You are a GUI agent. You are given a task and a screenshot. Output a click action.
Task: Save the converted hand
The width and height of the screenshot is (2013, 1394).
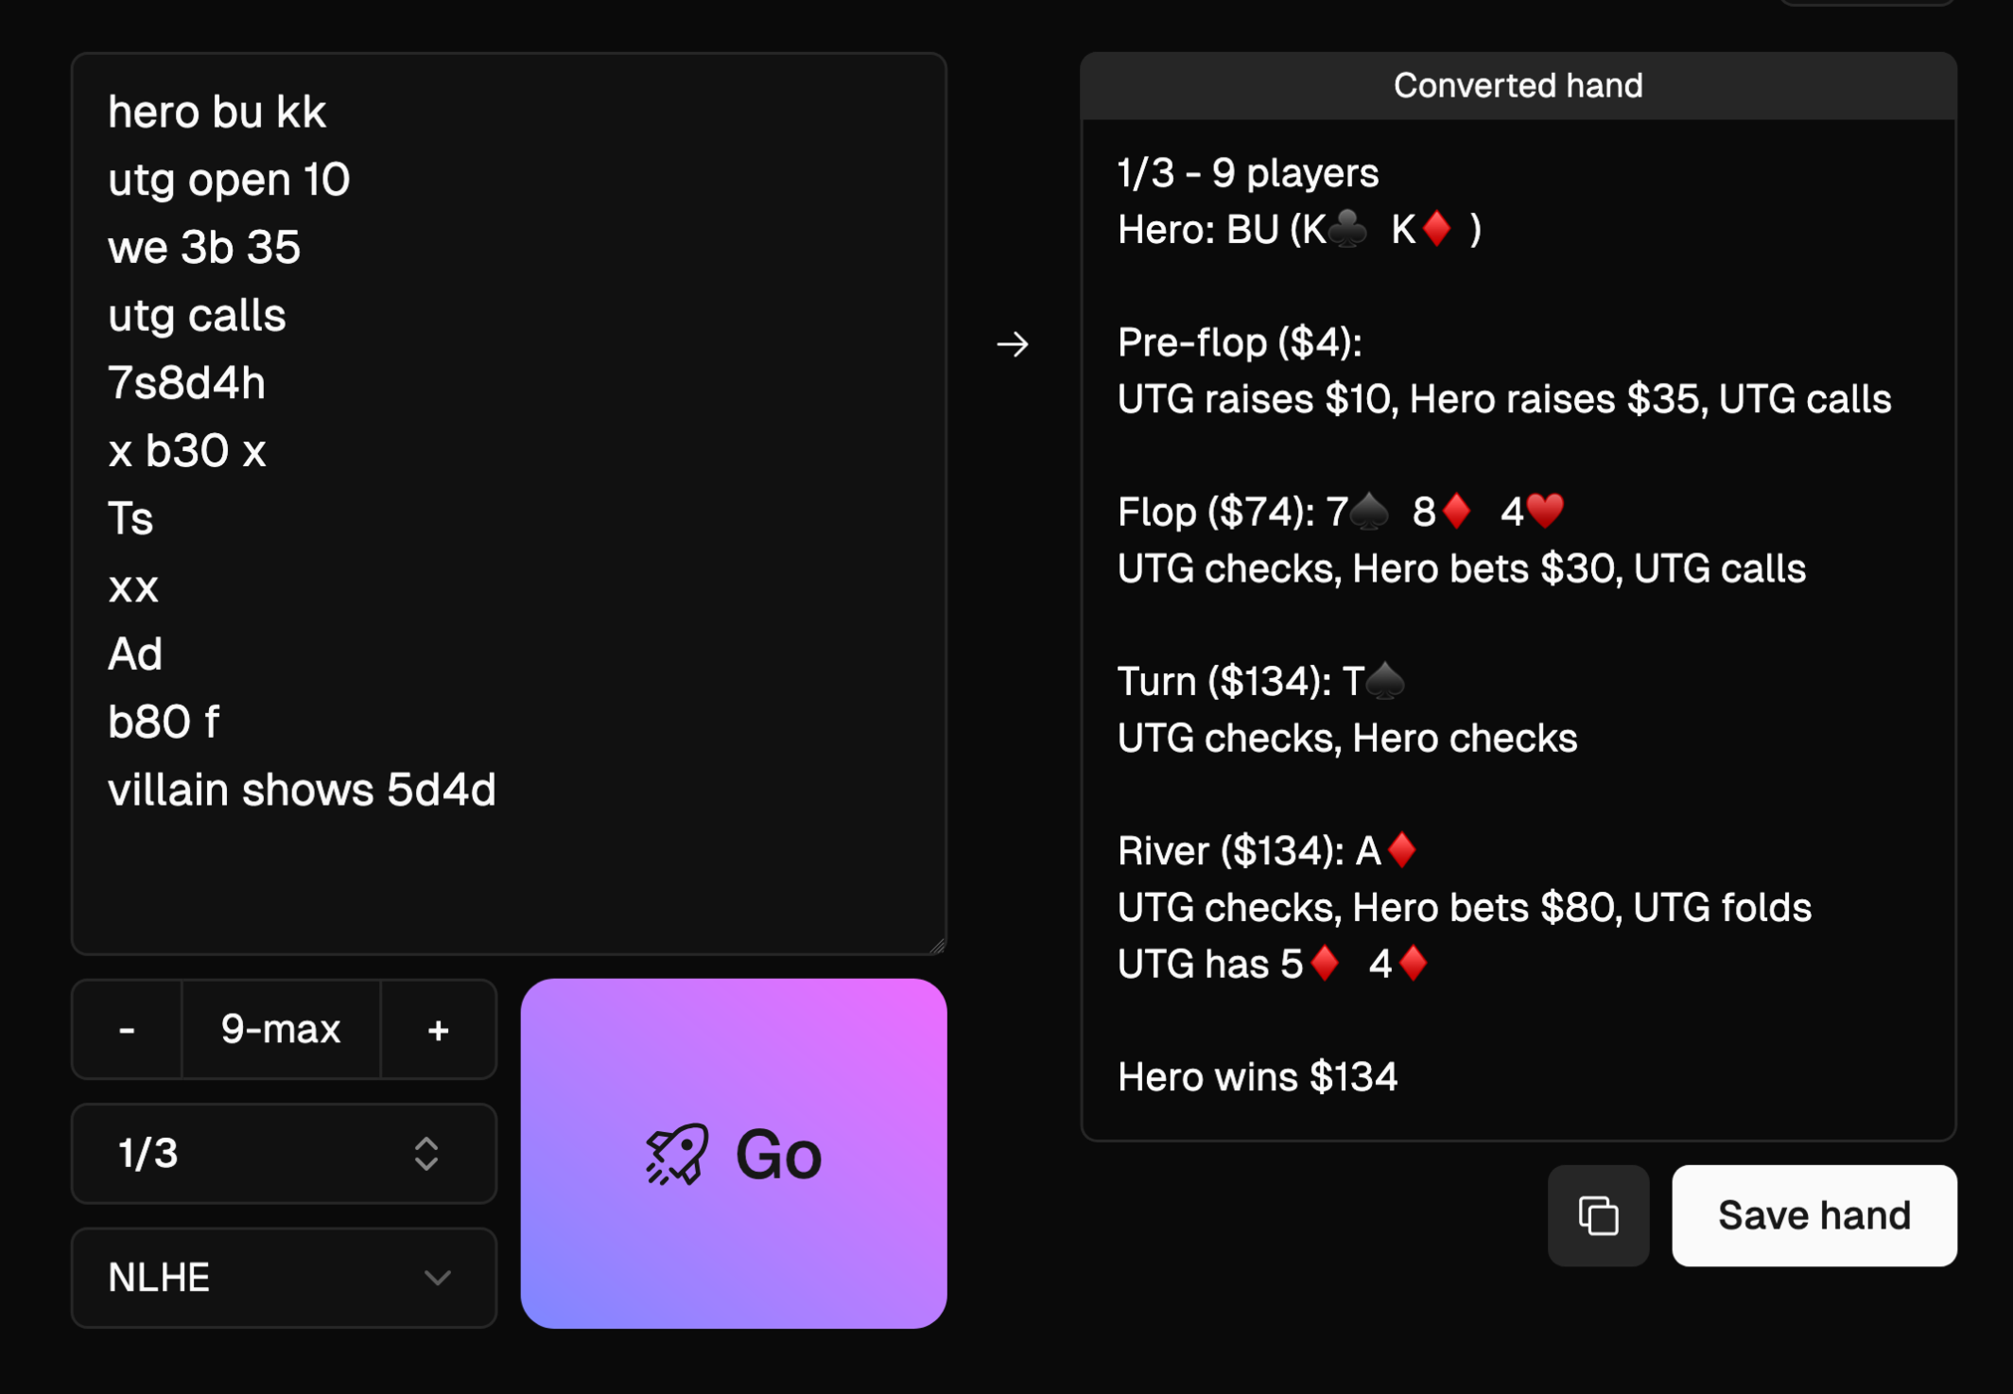coord(1813,1215)
